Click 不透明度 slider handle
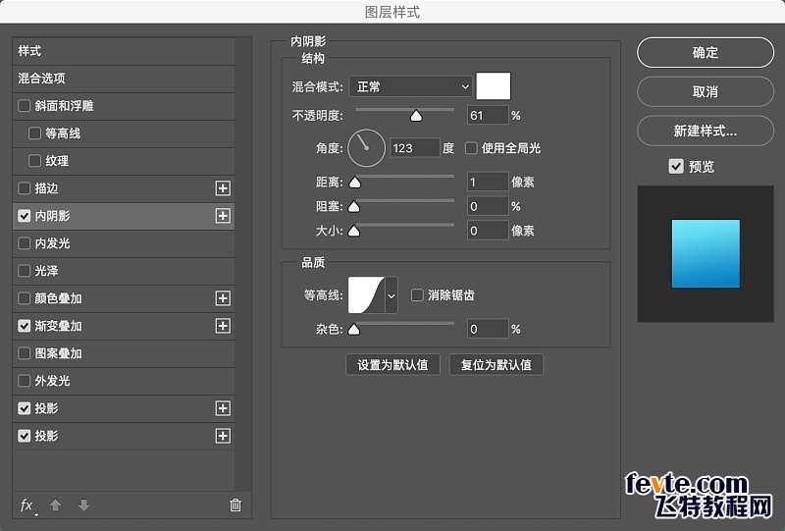Image resolution: width=785 pixels, height=531 pixels. point(416,116)
